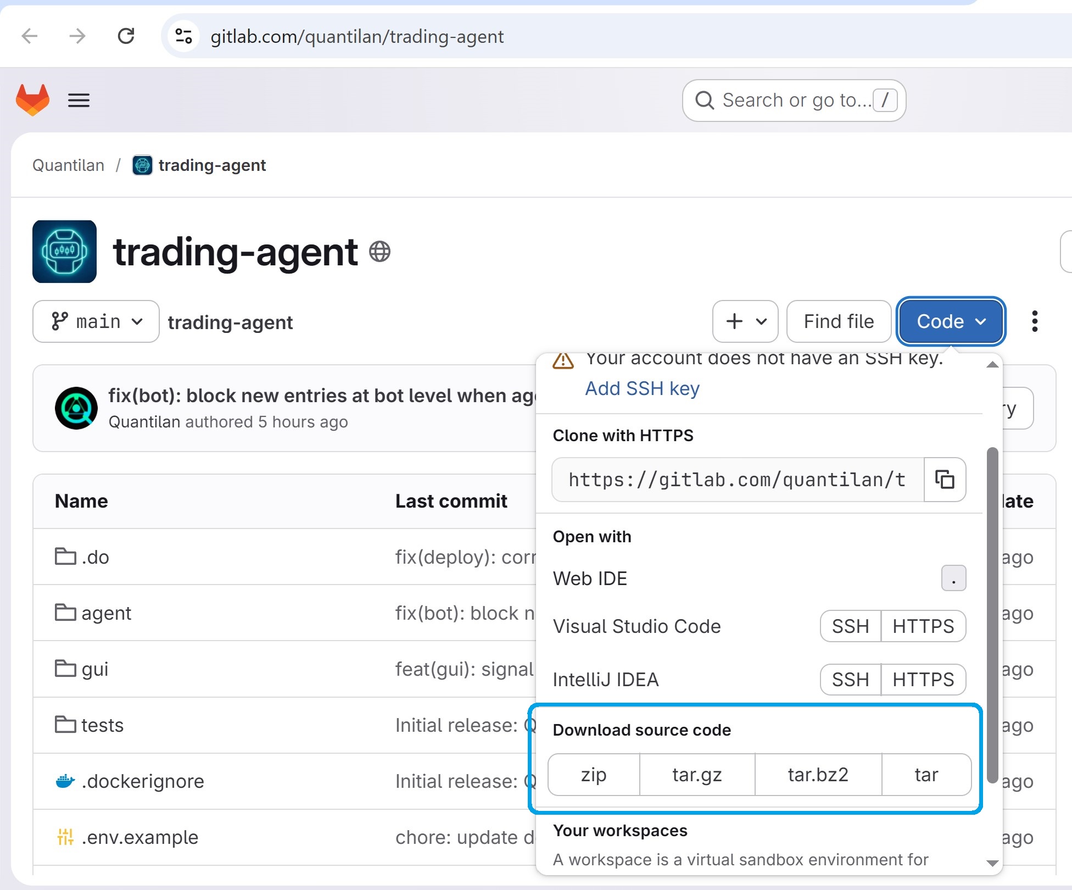Click the Code dropdown scrollbar thumb
This screenshot has height=890, width=1072.
pyautogui.click(x=992, y=615)
